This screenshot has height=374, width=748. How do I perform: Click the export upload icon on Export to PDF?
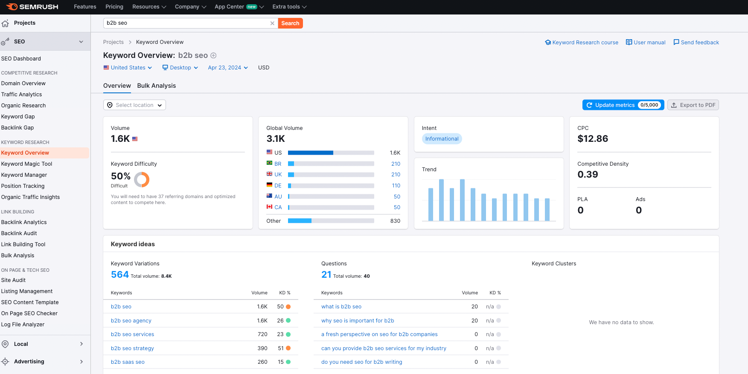click(674, 105)
